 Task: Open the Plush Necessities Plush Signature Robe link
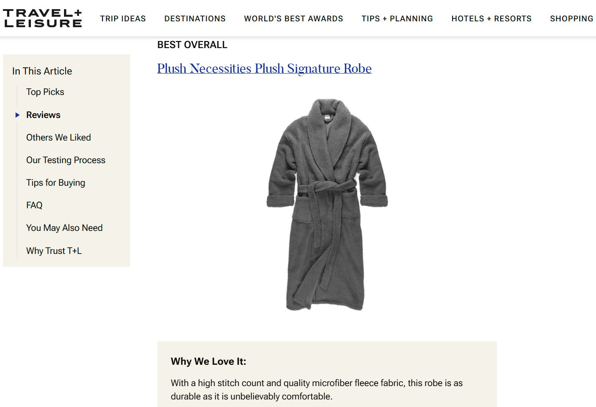pyautogui.click(x=264, y=69)
